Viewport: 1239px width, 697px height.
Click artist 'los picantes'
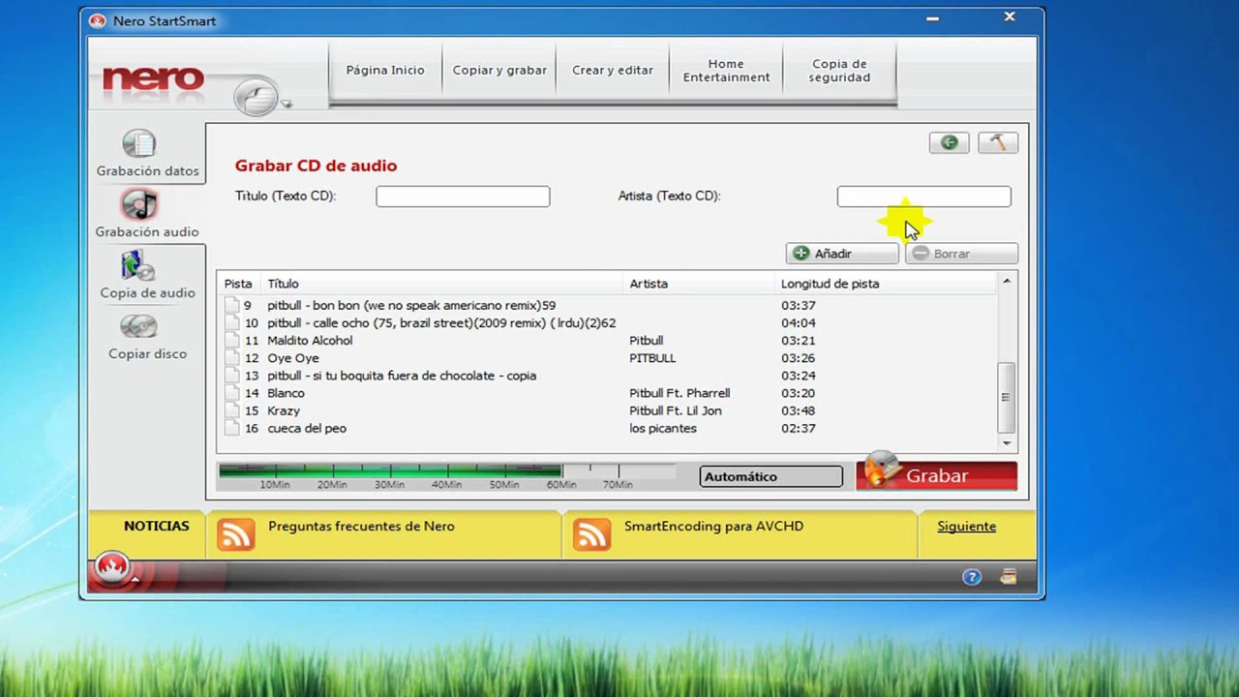coord(663,428)
